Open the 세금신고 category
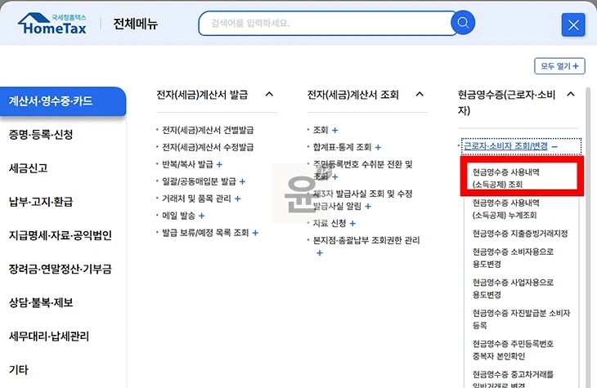This screenshot has height=388, width=597. [29, 168]
